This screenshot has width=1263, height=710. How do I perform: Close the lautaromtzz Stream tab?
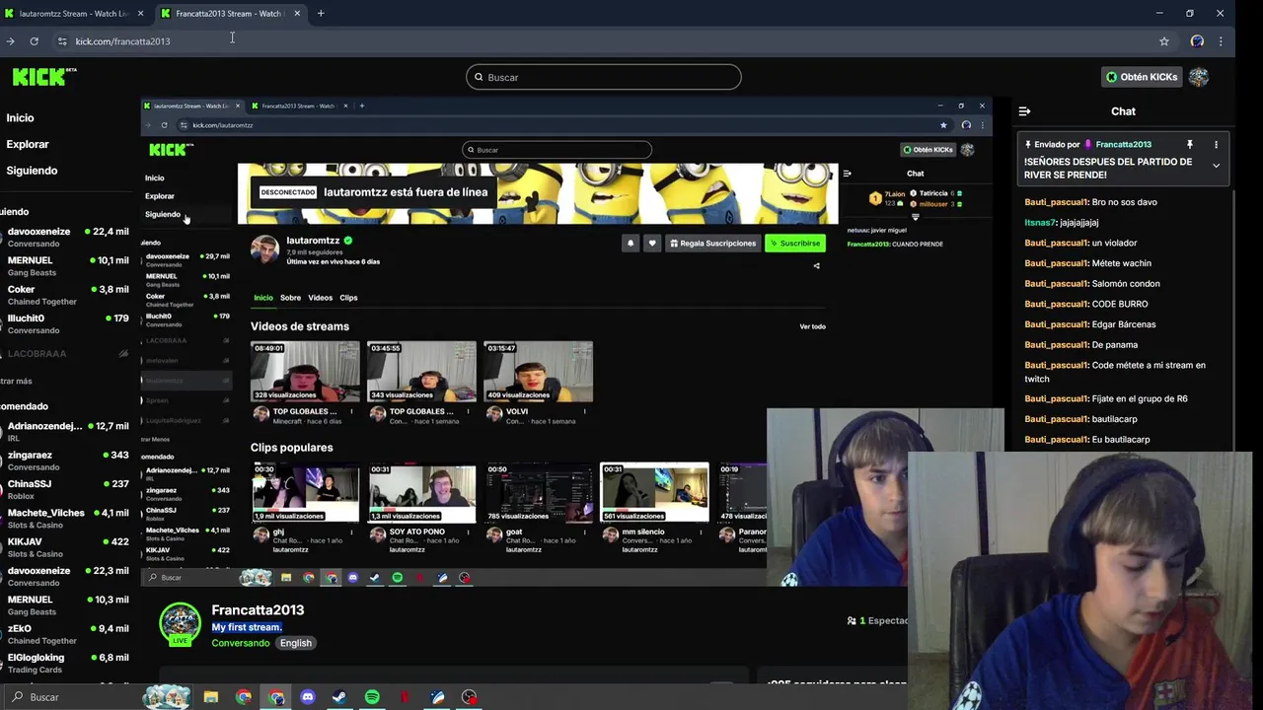point(140,14)
